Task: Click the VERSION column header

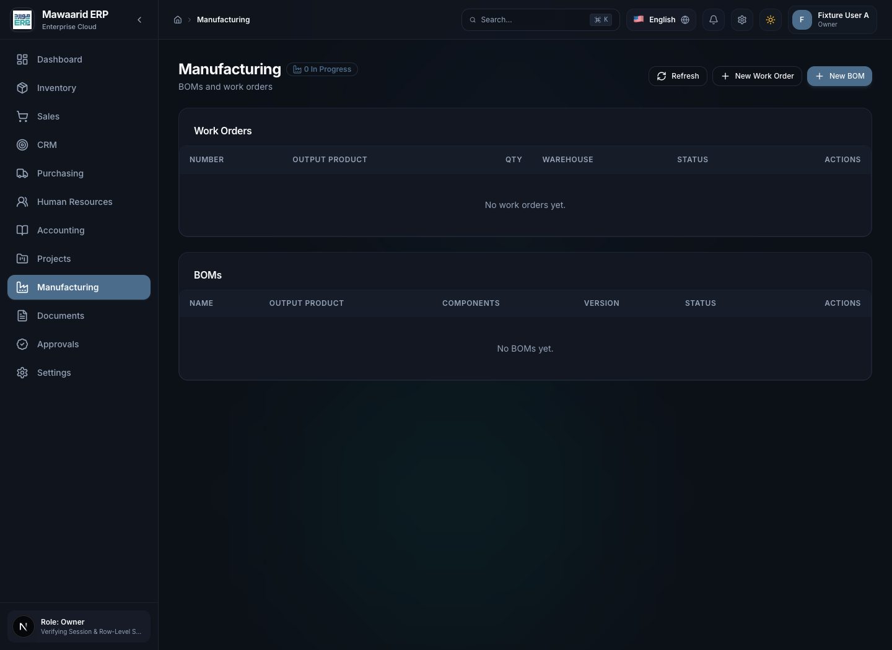Action: tap(601, 303)
